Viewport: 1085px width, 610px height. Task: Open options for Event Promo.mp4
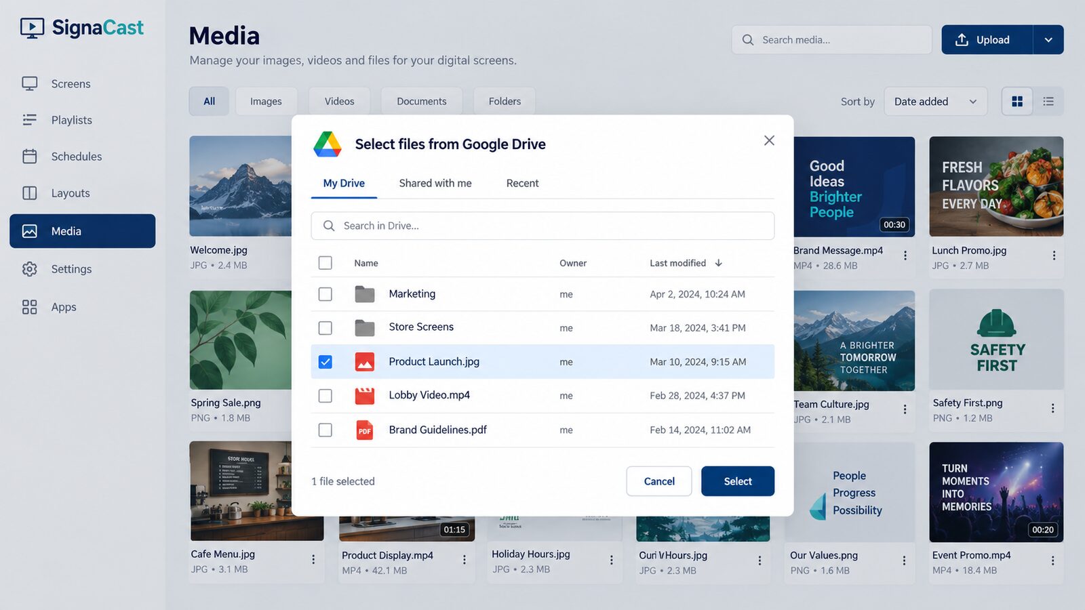[1053, 561]
